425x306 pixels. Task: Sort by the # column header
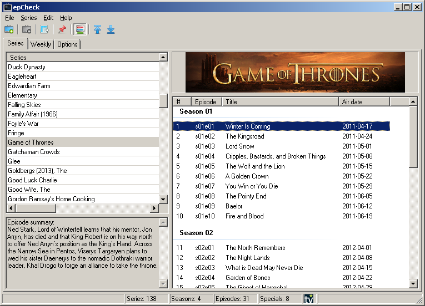pyautogui.click(x=182, y=102)
